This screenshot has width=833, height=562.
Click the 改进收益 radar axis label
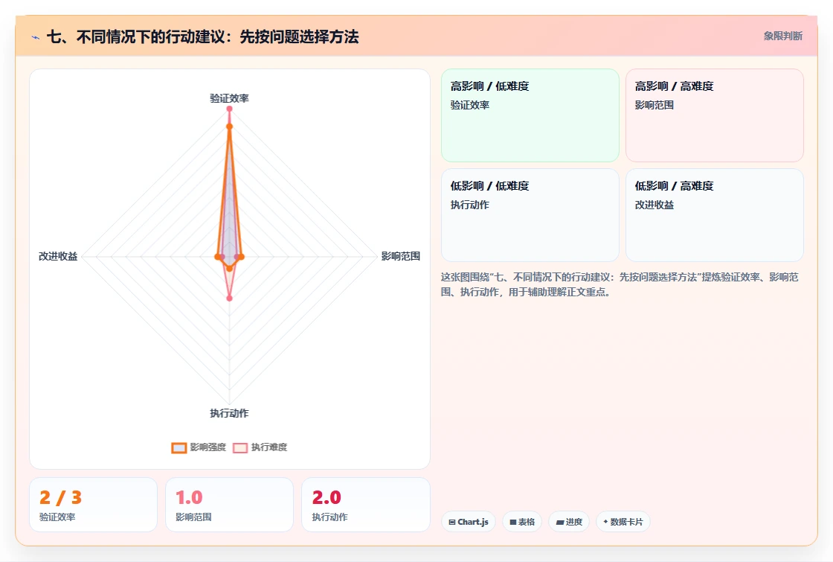tap(58, 256)
